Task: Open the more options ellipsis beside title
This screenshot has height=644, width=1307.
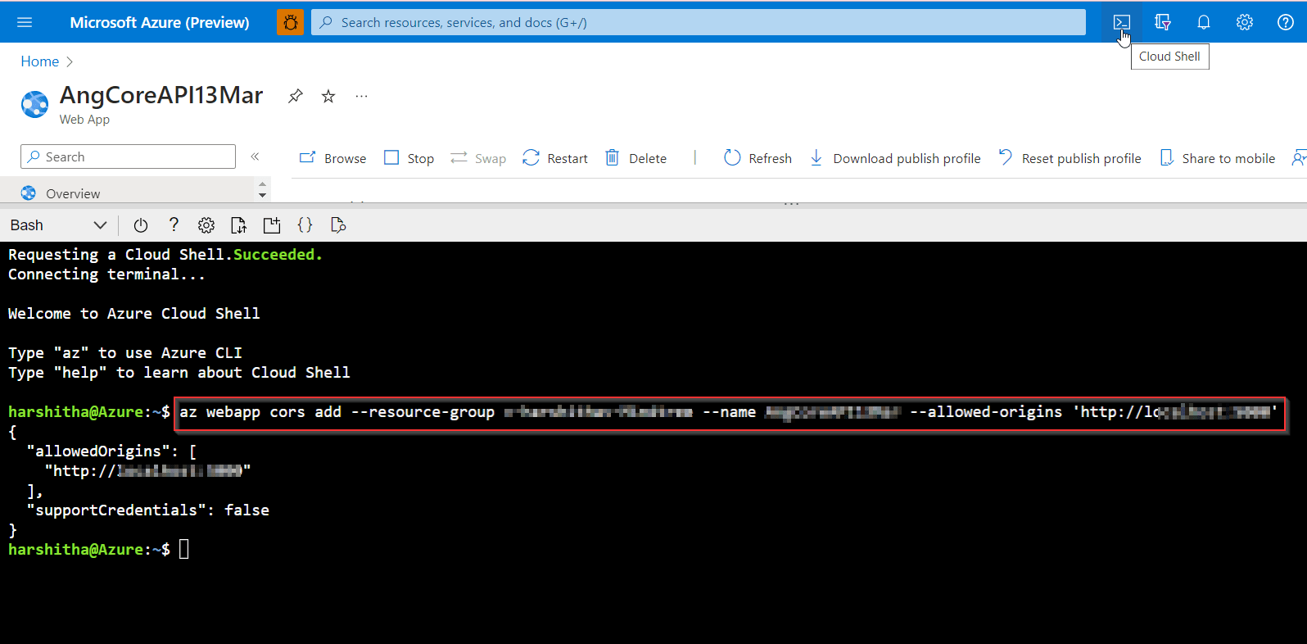Action: pos(361,96)
